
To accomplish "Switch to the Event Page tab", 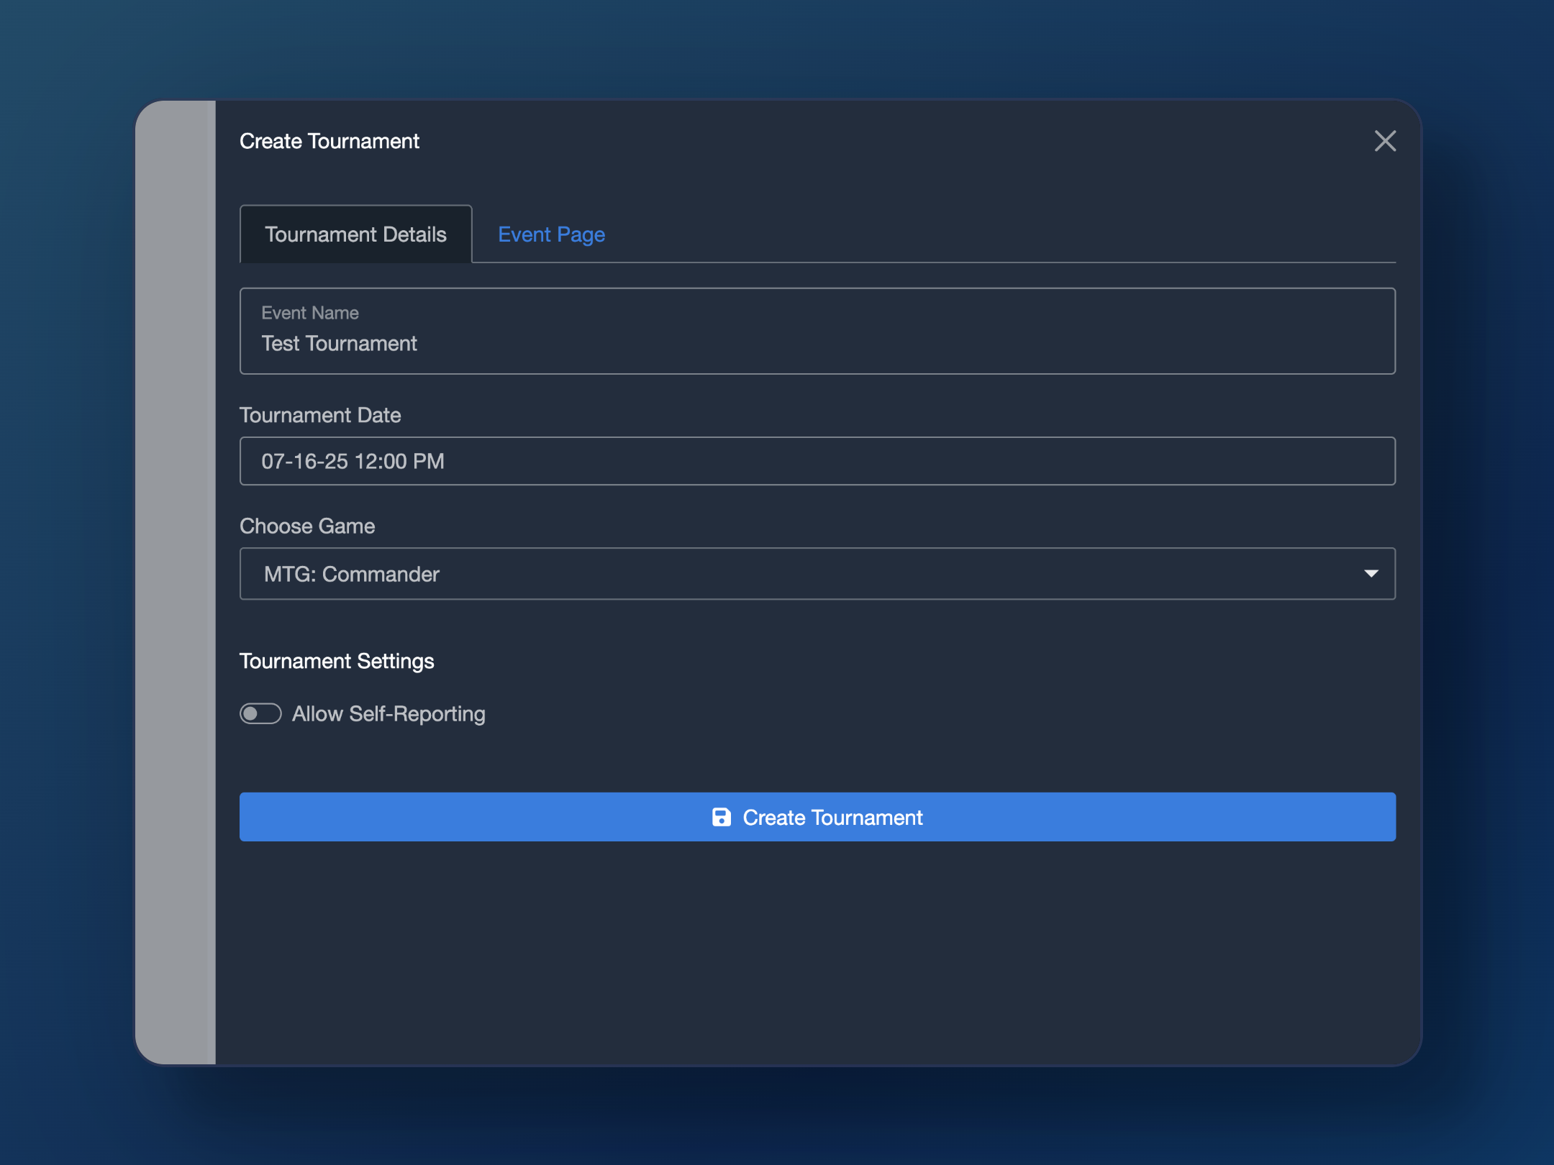I will [551, 234].
